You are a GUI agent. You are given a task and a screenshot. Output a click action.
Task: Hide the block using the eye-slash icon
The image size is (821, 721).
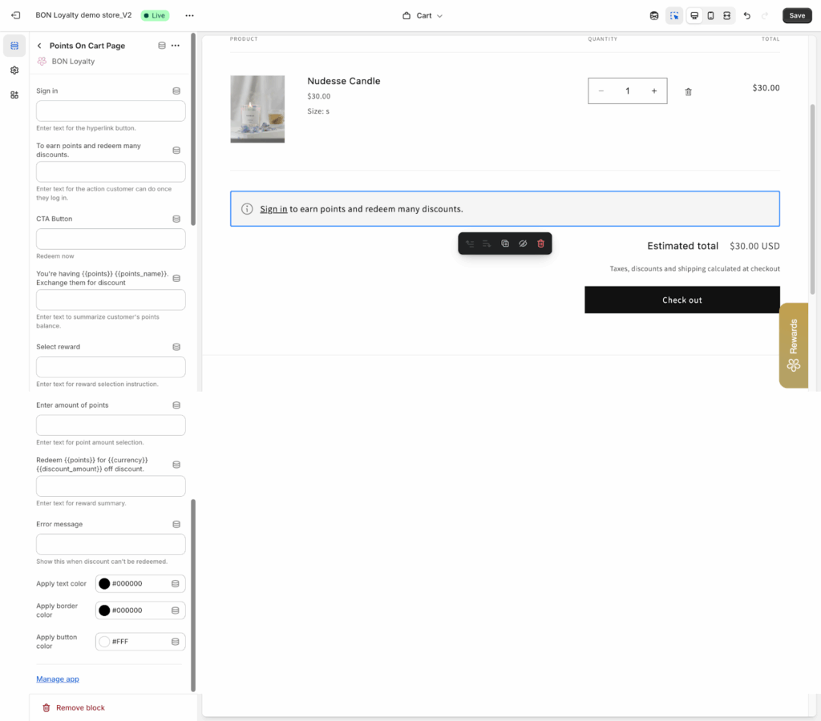coord(523,244)
